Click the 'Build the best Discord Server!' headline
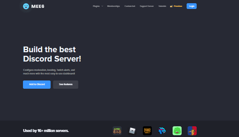 point(52,54)
